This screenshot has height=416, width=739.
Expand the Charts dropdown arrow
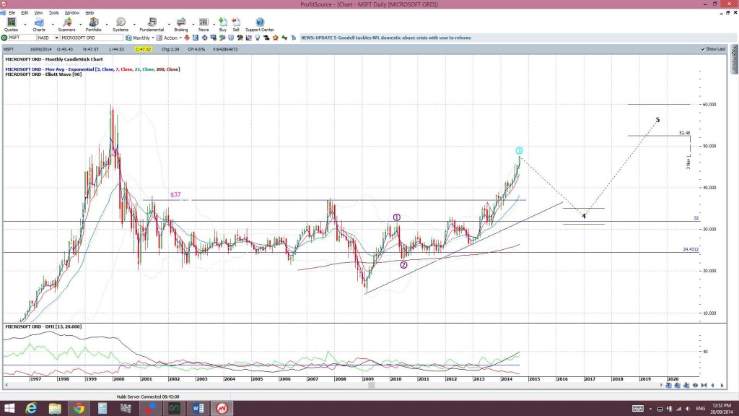point(52,24)
